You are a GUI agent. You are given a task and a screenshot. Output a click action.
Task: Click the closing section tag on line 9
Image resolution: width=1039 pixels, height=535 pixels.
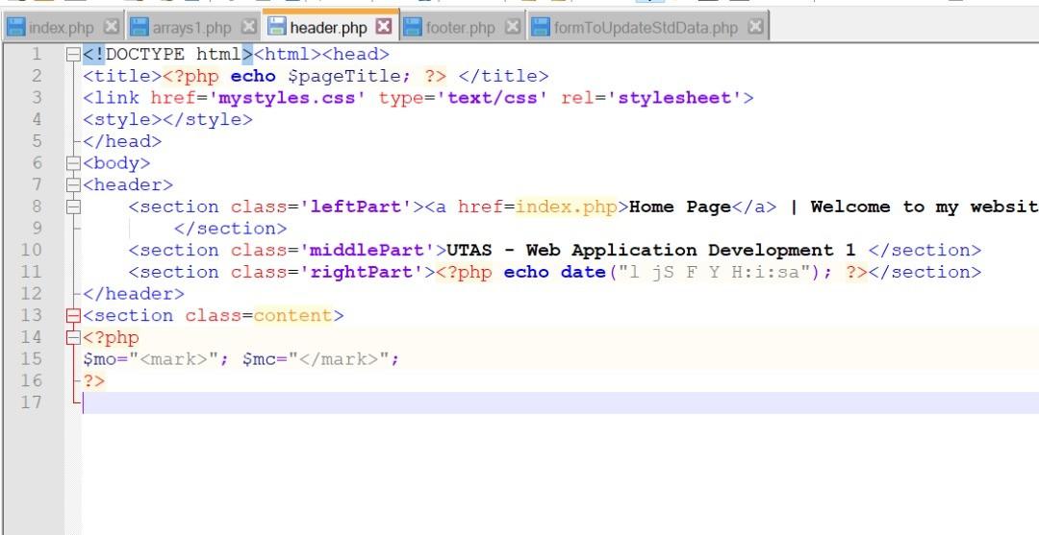(230, 229)
